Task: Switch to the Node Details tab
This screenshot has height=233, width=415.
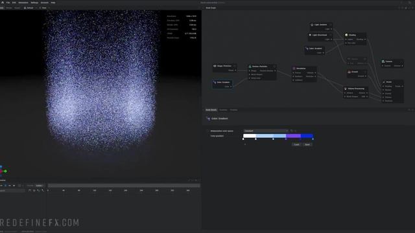Action: [211, 110]
